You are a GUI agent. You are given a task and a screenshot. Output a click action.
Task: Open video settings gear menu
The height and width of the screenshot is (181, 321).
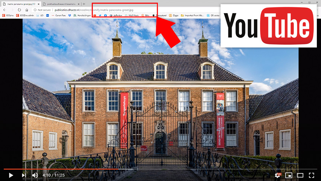tap(278, 175)
